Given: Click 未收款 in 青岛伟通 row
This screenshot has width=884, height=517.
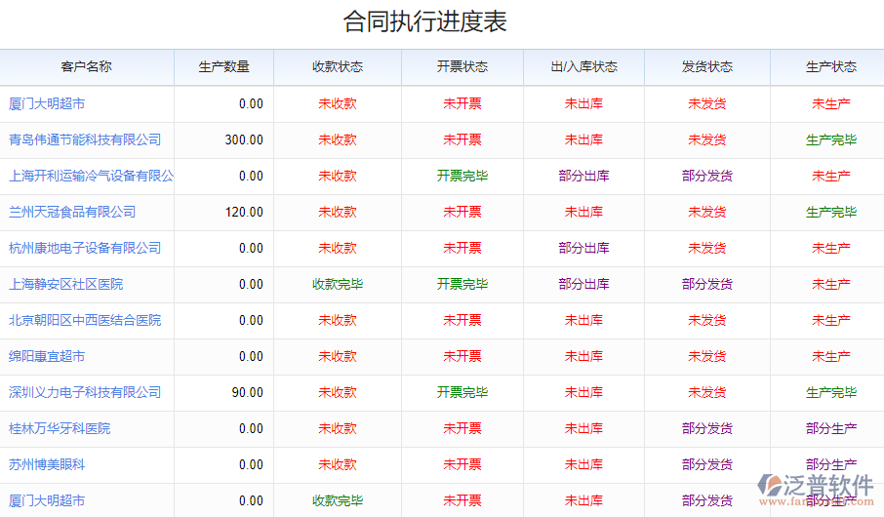Looking at the screenshot, I should (338, 139).
